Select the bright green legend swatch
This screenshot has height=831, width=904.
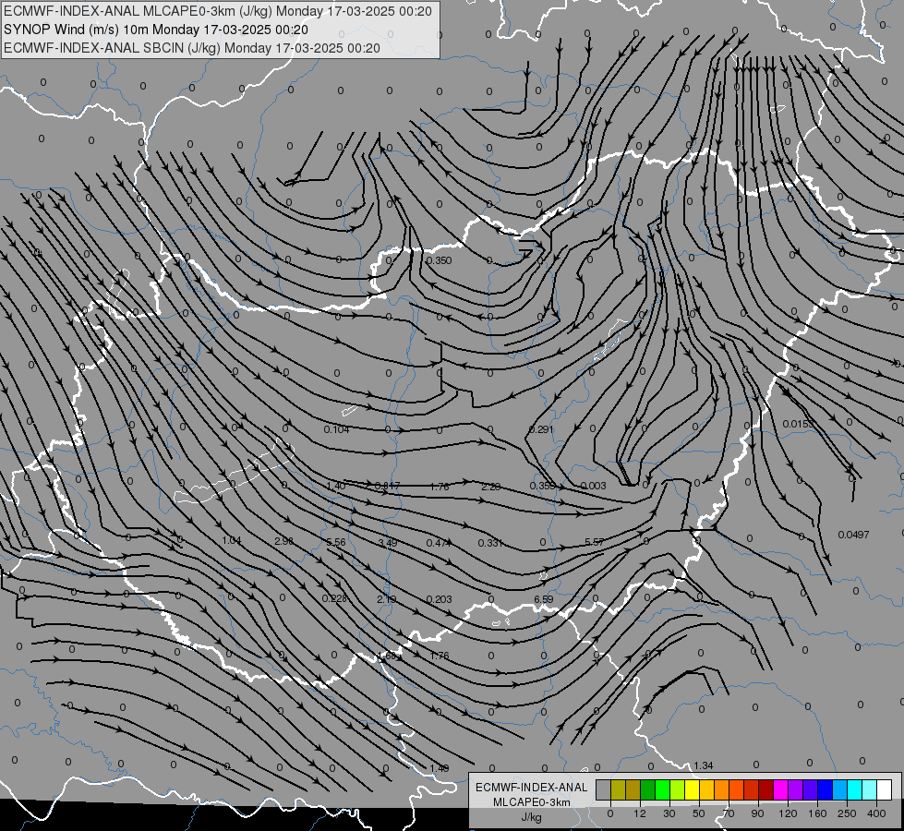pos(662,789)
